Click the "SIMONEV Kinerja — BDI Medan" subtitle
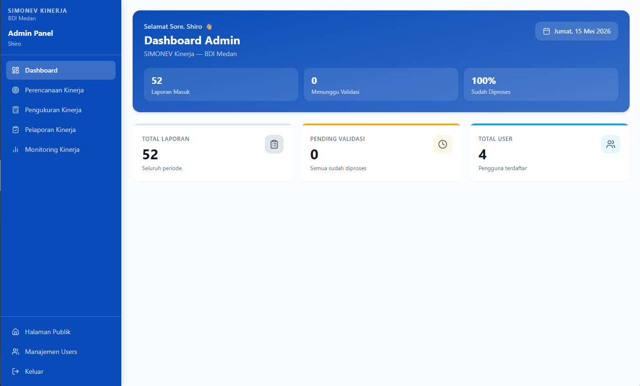This screenshot has height=386, width=640. (x=191, y=54)
